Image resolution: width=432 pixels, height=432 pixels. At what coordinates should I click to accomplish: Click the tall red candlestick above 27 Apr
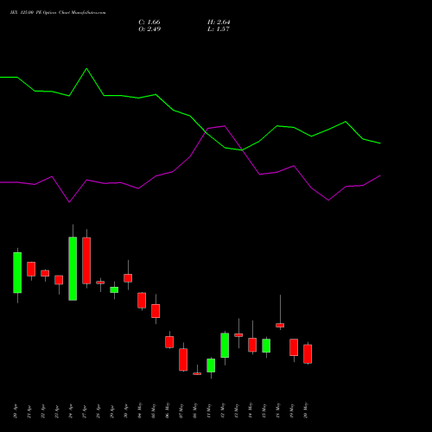coord(86,261)
